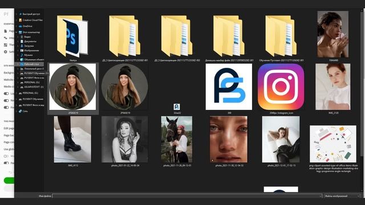
Task: Open the Nastya folder with Photoshop icon
Action: click(x=73, y=36)
